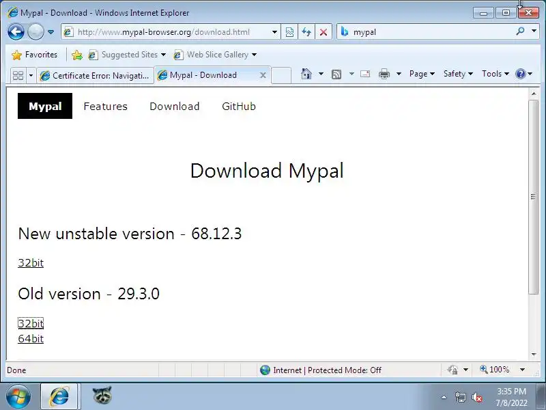This screenshot has width=546, height=410.
Task: Open the Favorites star button
Action: tap(34, 55)
